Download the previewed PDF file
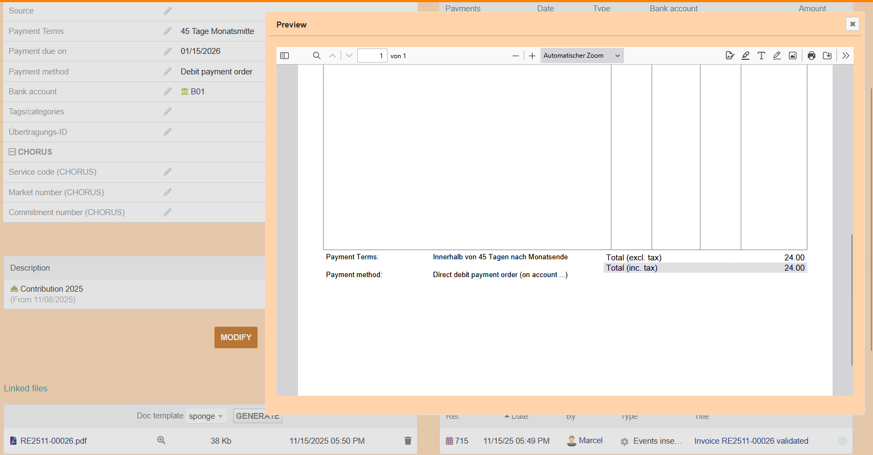The width and height of the screenshot is (873, 455). point(827,56)
